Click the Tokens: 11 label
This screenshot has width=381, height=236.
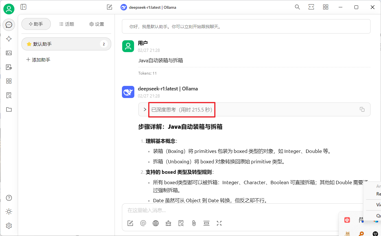click(x=147, y=73)
